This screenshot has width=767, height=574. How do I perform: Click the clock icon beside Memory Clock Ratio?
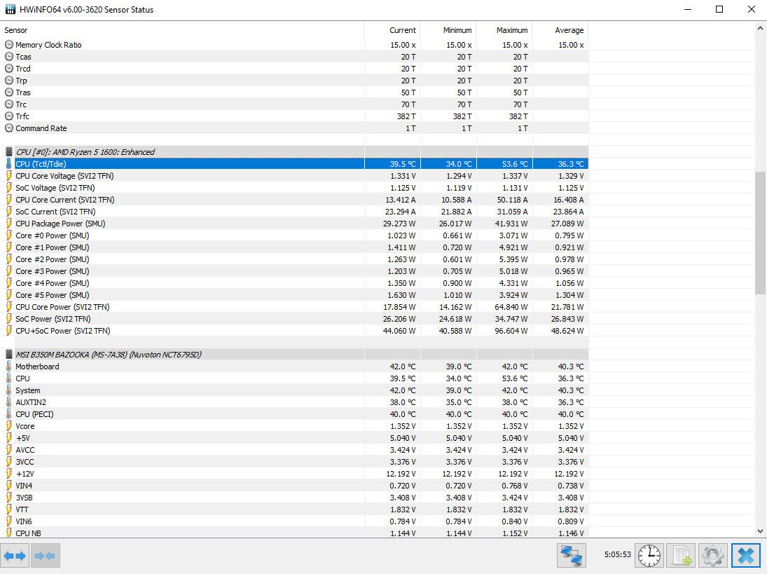(x=9, y=45)
